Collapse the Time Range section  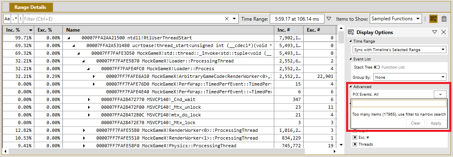pyautogui.click(x=351, y=41)
